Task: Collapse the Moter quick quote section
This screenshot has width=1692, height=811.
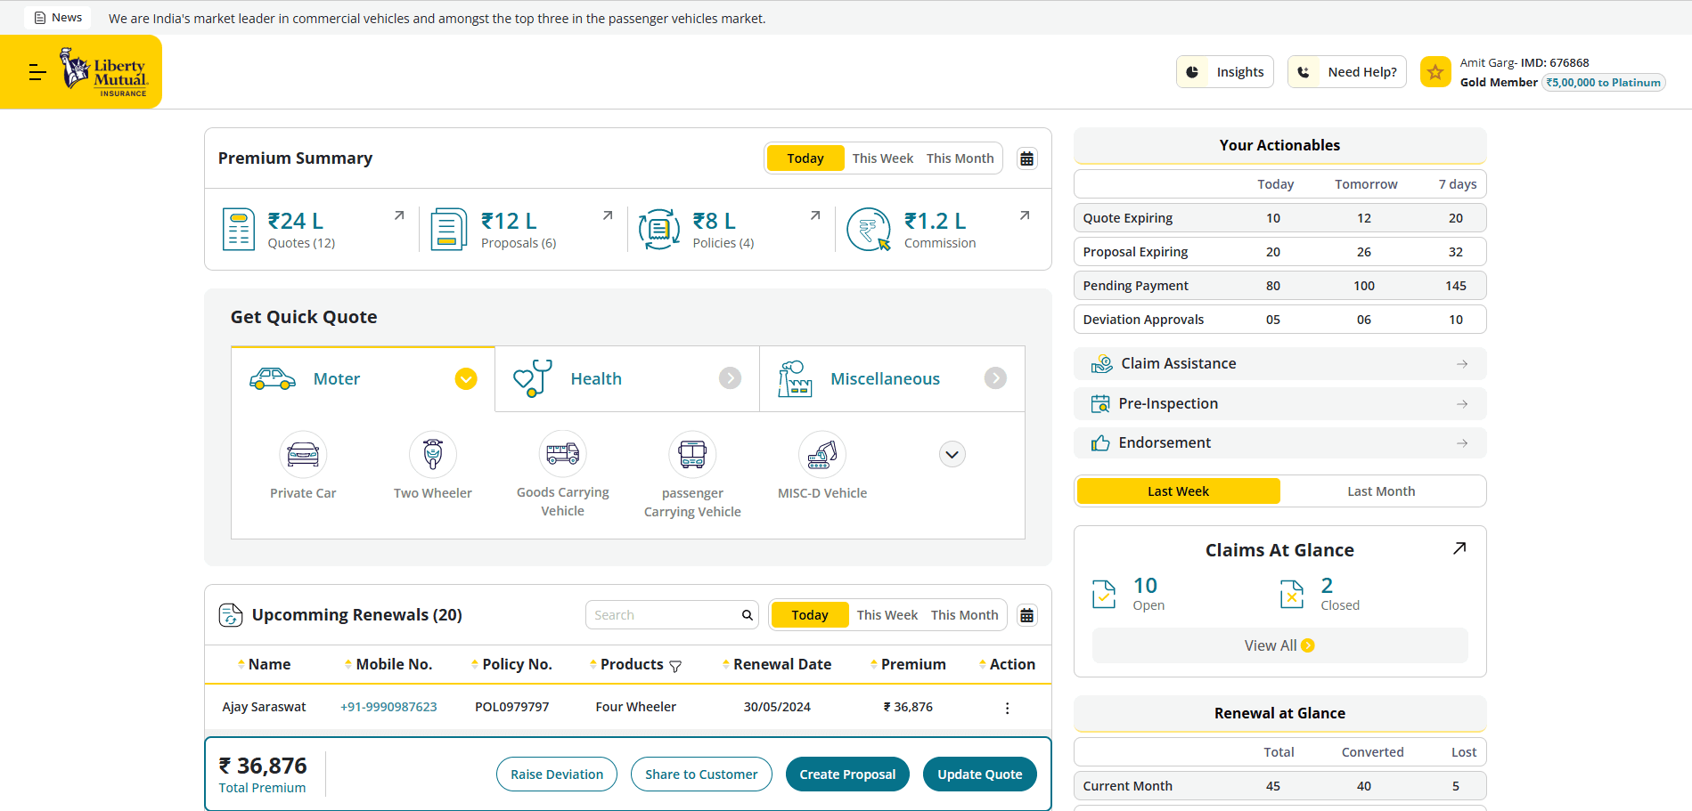Action: click(465, 378)
